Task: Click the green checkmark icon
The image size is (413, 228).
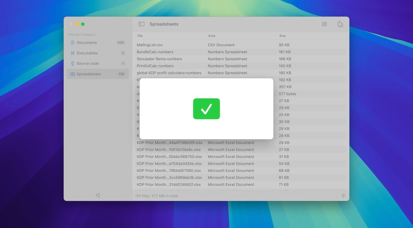Action: (206, 109)
